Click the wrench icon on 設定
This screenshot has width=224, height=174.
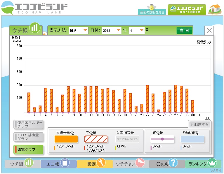101,163
